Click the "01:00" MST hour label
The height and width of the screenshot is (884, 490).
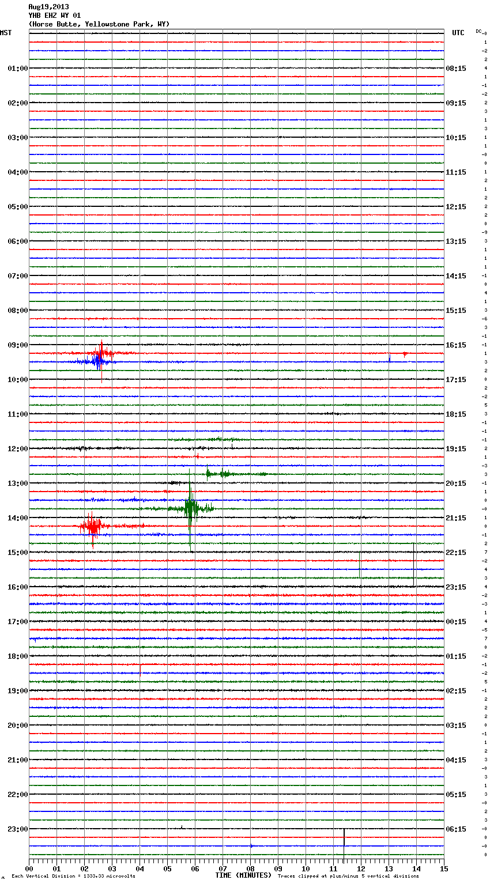[18, 69]
